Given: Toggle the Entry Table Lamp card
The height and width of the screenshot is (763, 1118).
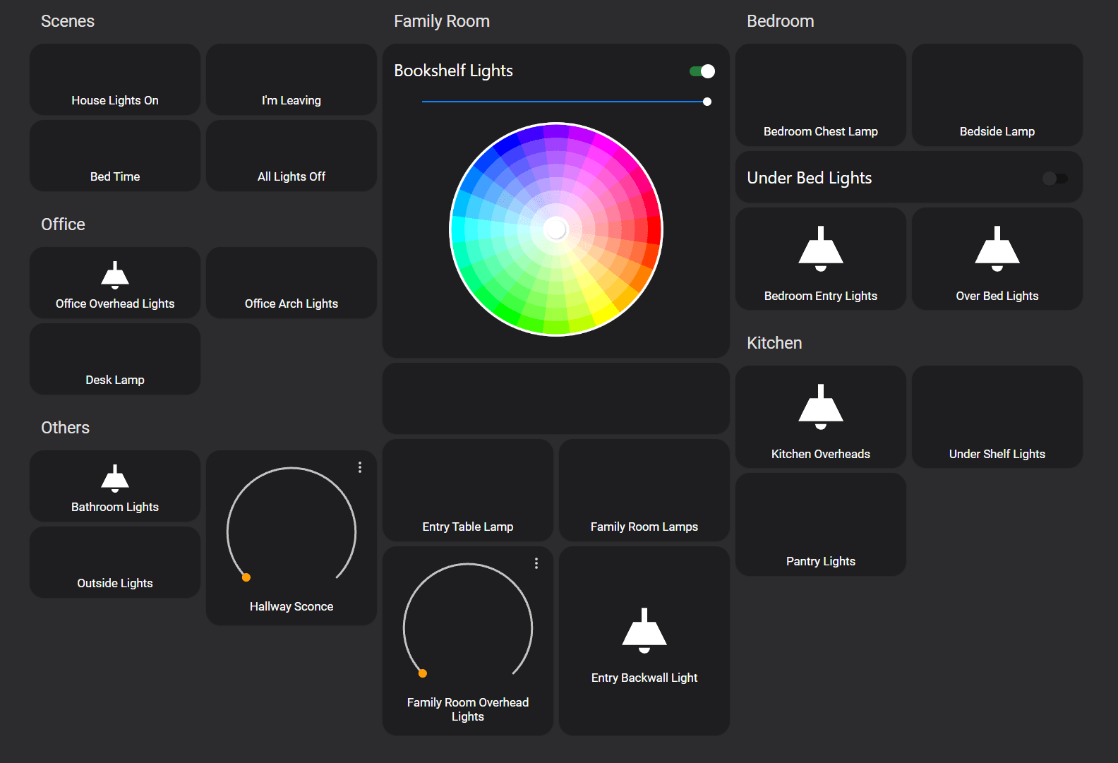Looking at the screenshot, I should pyautogui.click(x=468, y=491).
